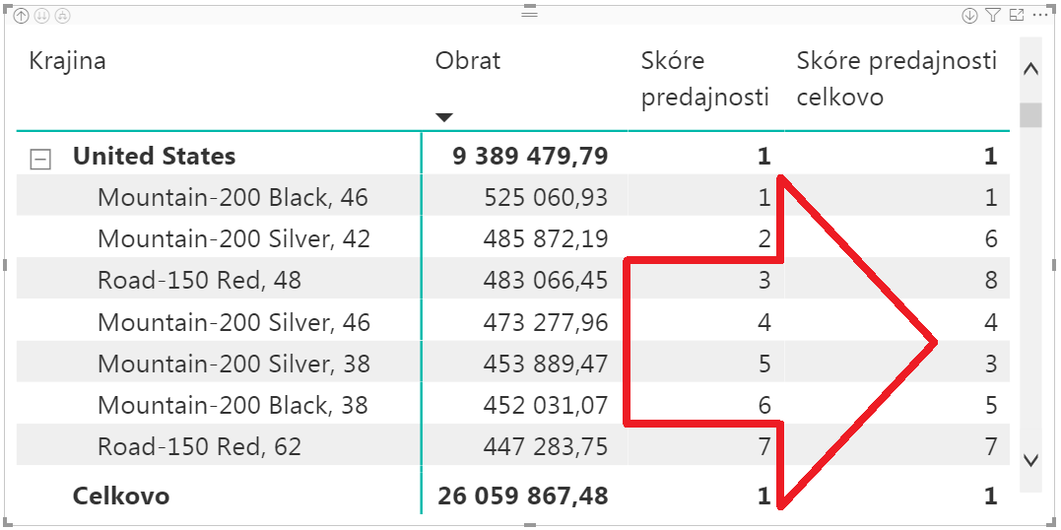Toggle sort direction arrow under Obrat
Image resolution: width=1061 pixels, height=530 pixels.
tap(444, 117)
